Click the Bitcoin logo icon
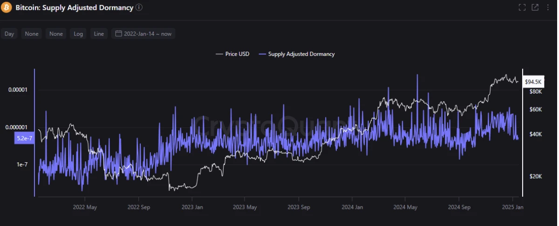Viewport: 559px width, 226px height. (x=6, y=7)
